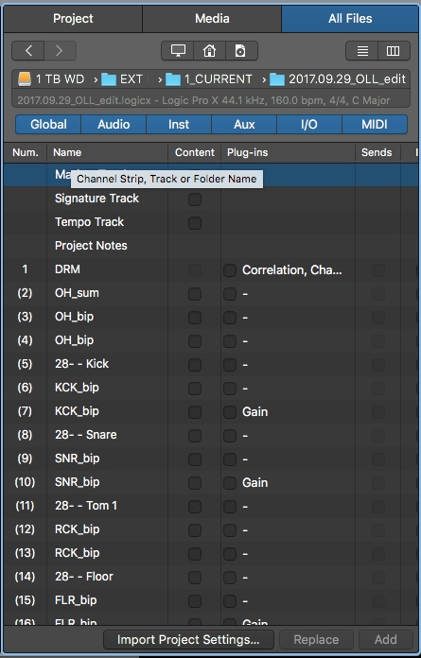The height and width of the screenshot is (658, 421).
Task: Enable Content checkbox for Tempo Track
Action: (x=195, y=223)
